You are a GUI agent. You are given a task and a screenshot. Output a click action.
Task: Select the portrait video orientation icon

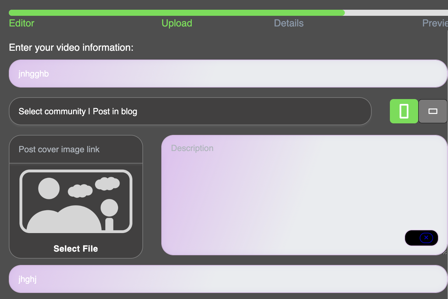(x=404, y=111)
